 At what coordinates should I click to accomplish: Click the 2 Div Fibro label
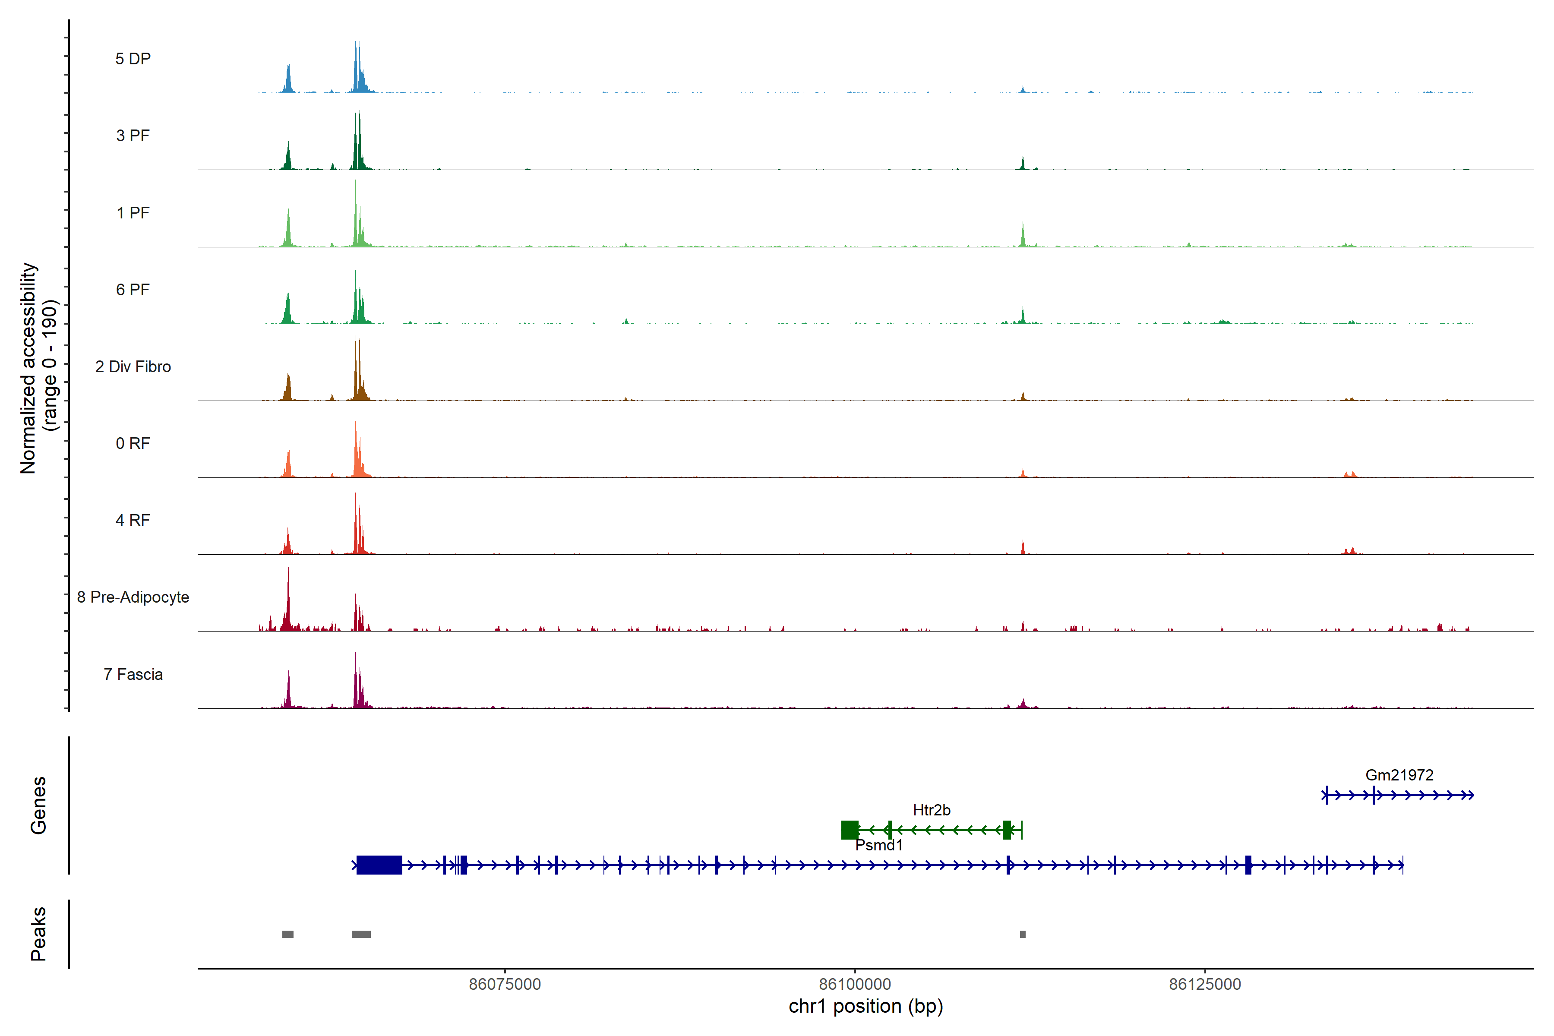pos(133,366)
